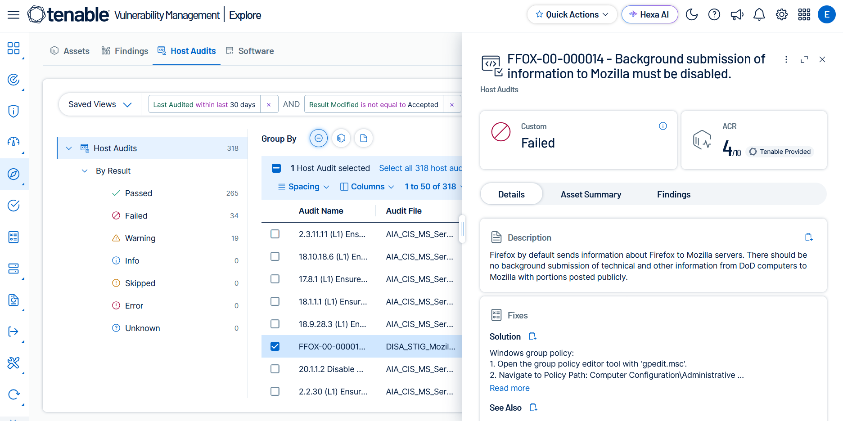This screenshot has height=421, width=843.
Task: Switch to the Software tab
Action: [250, 51]
